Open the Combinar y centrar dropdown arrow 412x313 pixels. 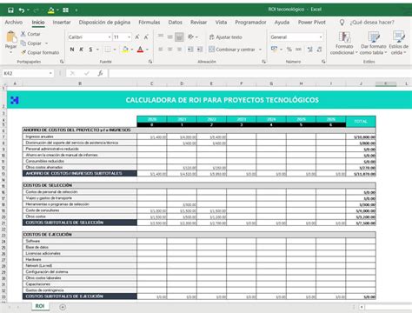click(260, 50)
